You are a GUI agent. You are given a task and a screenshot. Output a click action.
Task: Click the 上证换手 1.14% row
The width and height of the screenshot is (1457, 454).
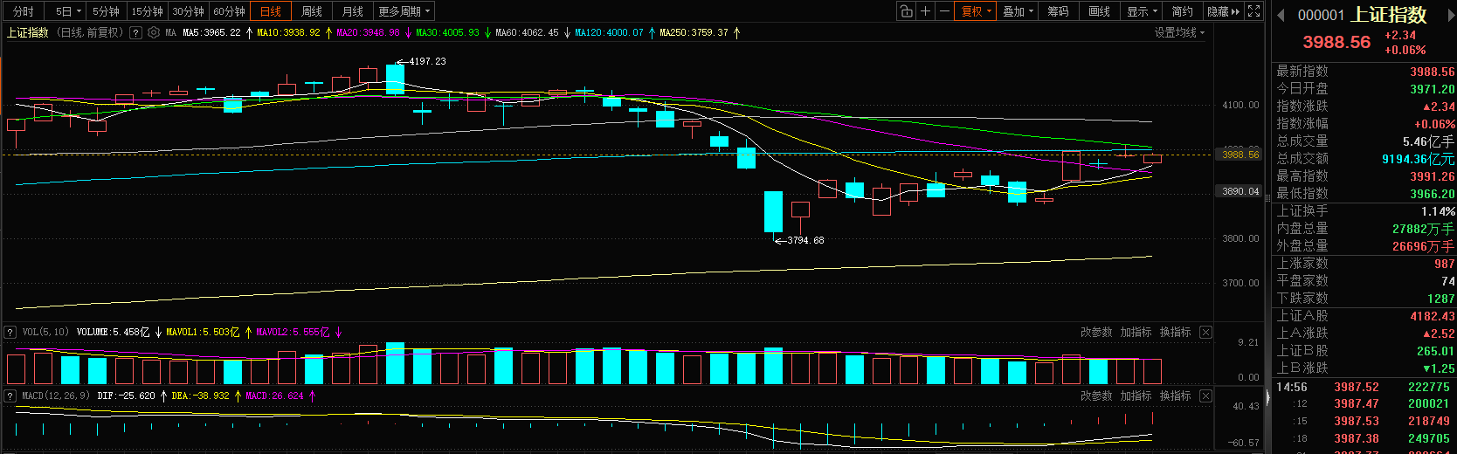[x=1364, y=211]
